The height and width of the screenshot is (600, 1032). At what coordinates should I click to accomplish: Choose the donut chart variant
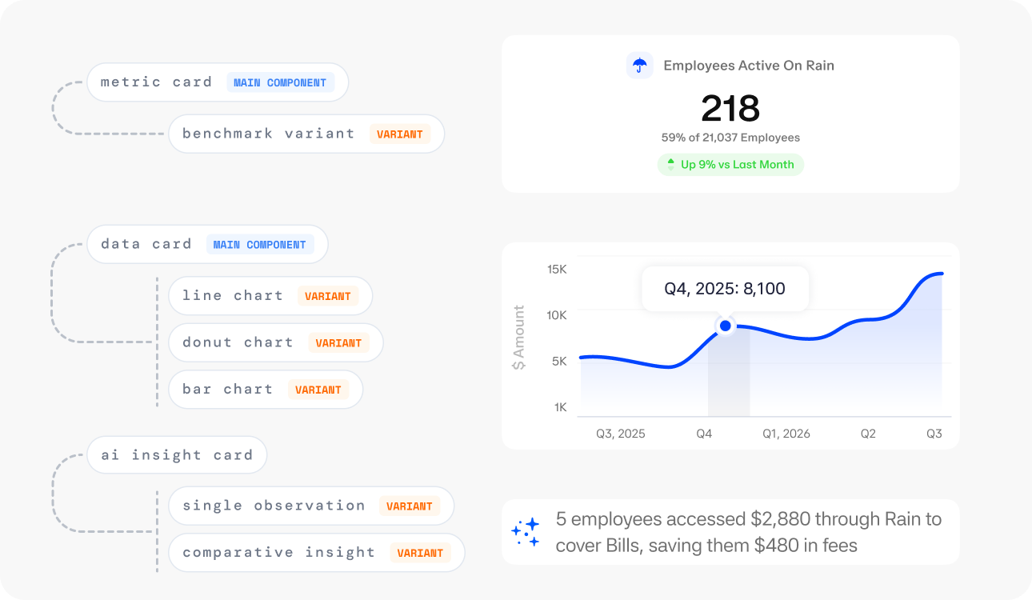click(276, 342)
